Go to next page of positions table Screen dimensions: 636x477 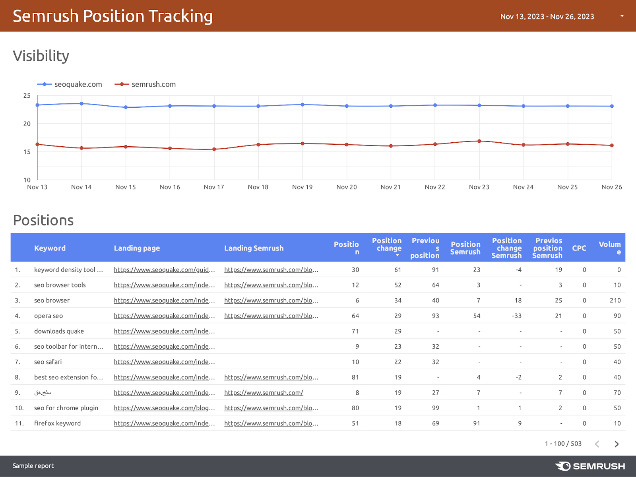click(x=616, y=444)
